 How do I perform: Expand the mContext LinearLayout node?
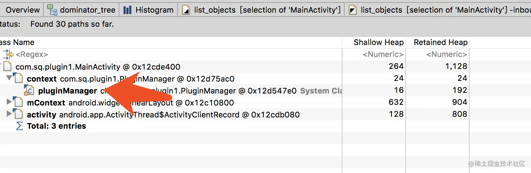point(10,102)
